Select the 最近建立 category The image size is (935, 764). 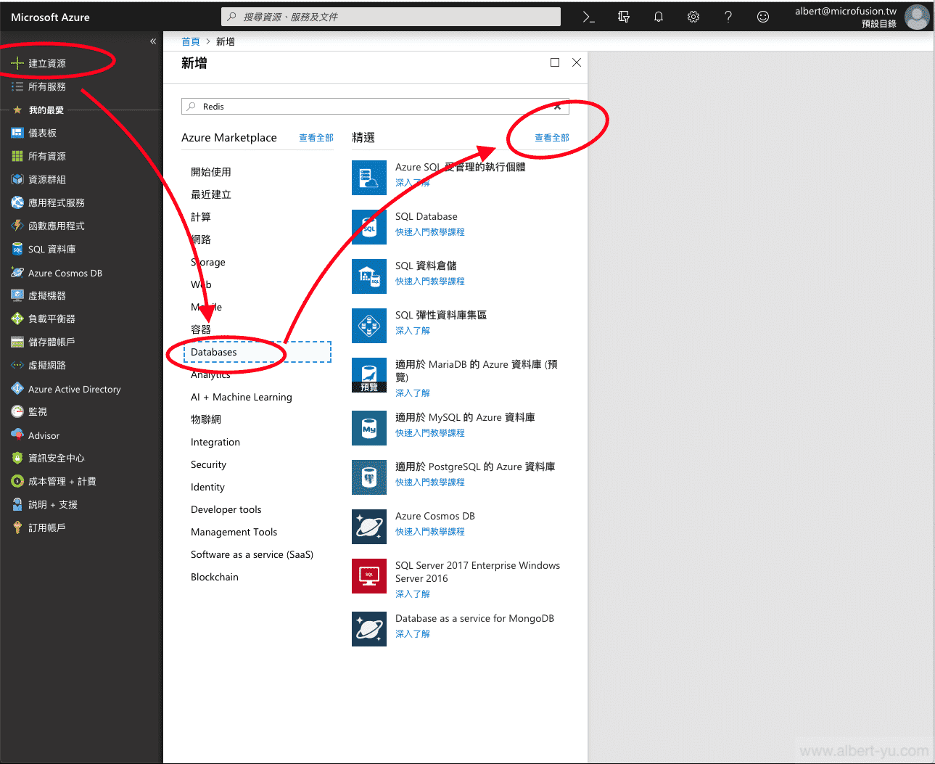pyautogui.click(x=211, y=194)
